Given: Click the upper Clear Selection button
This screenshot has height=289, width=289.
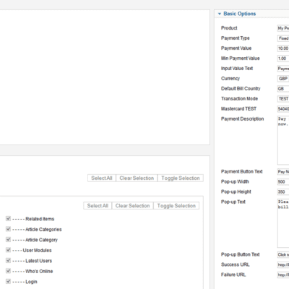Looking at the screenshot, I should 137,178.
